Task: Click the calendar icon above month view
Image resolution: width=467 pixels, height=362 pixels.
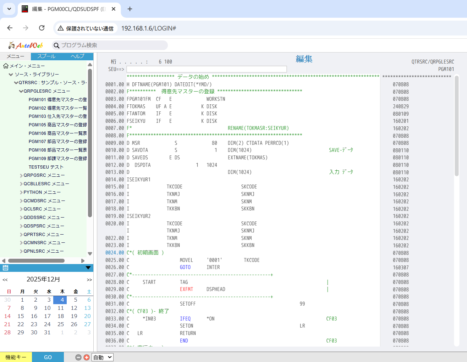Action: pyautogui.click(x=5, y=268)
